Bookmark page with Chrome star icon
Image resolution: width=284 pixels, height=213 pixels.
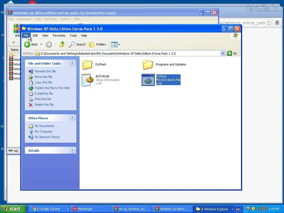pyautogui.click(x=269, y=23)
